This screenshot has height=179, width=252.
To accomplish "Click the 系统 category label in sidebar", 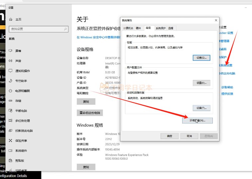I will tap(12, 39).
